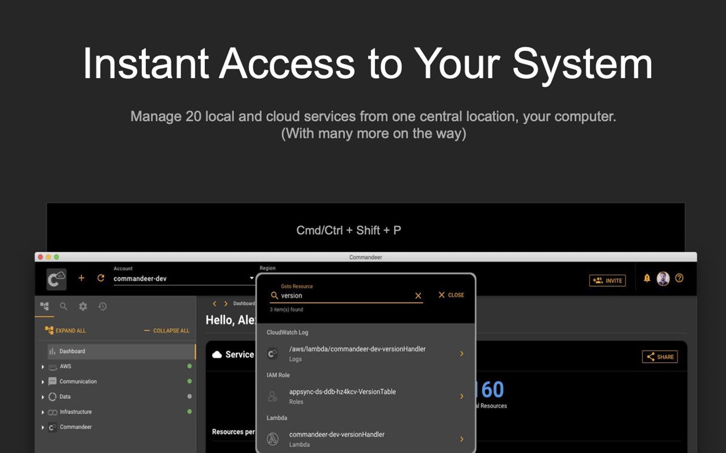The width and height of the screenshot is (726, 453).
Task: Expand the Data tree node
Action: coord(43,397)
